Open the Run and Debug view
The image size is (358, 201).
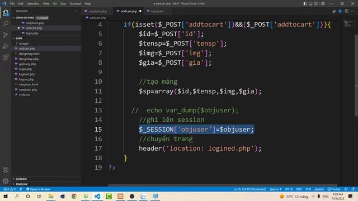pos(6,46)
